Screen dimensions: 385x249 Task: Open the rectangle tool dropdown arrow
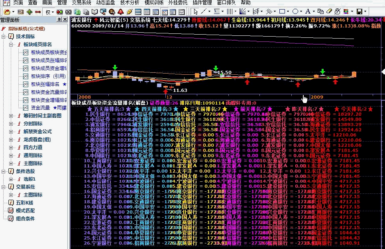coord(288,11)
